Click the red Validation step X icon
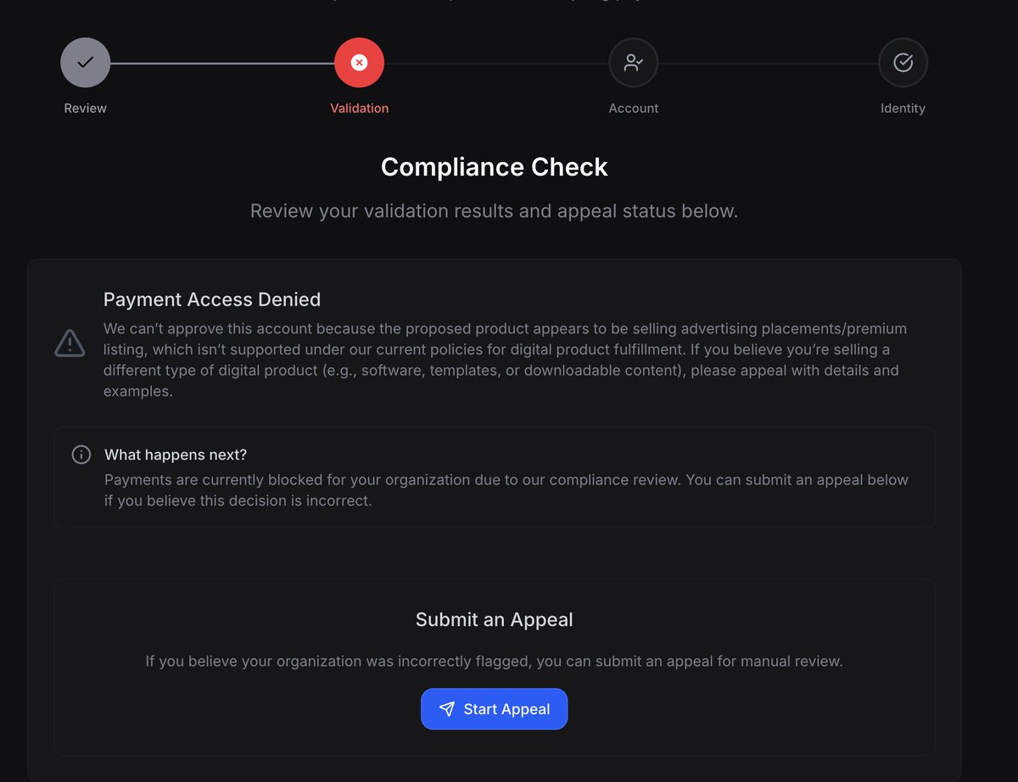 pos(360,63)
